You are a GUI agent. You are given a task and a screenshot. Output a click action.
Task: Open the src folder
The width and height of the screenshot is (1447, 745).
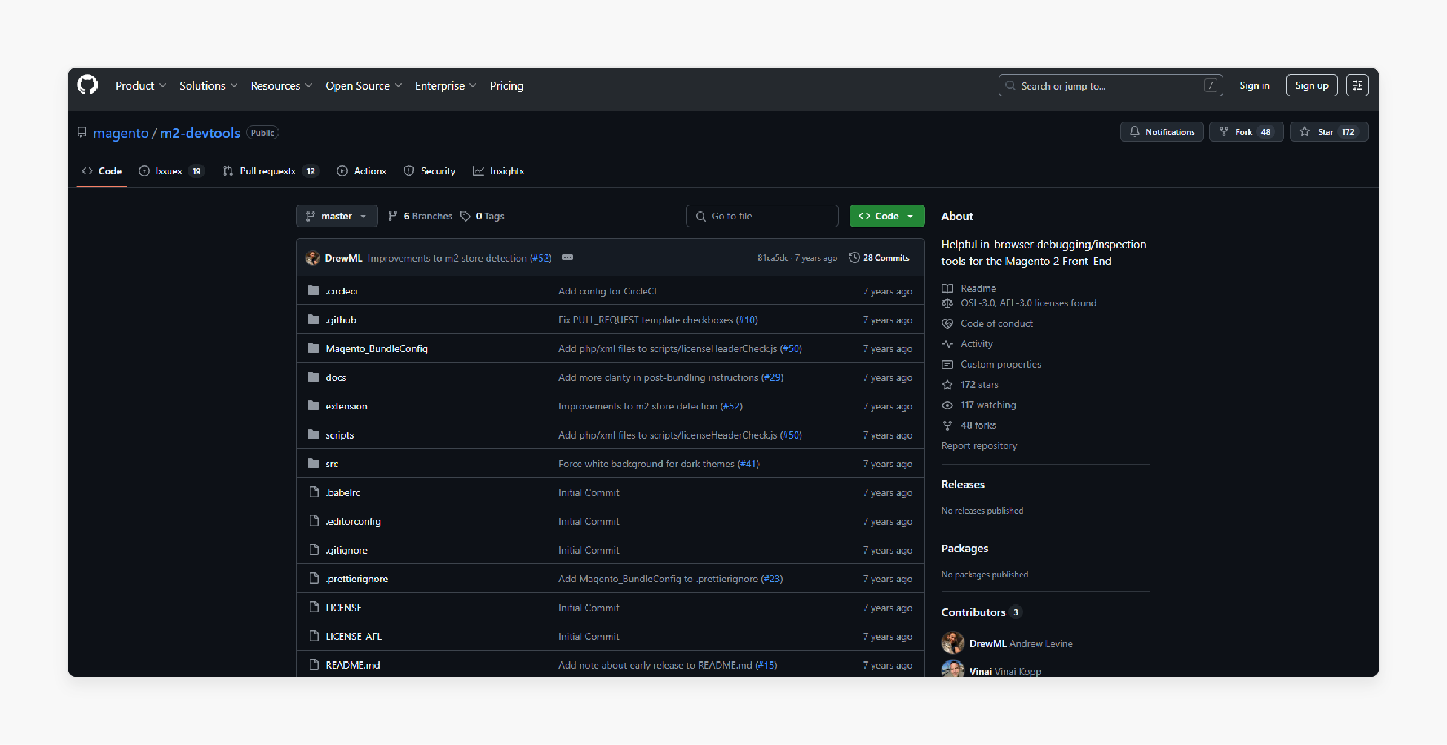[331, 463]
